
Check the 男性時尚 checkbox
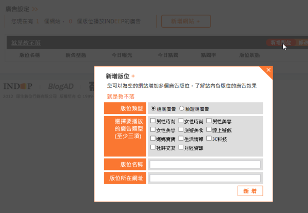click(153, 121)
